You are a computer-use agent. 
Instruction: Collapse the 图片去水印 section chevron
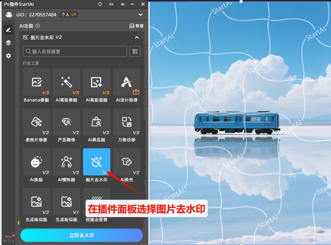[137, 37]
